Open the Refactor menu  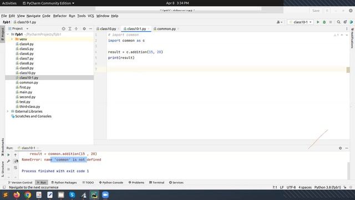point(60,16)
